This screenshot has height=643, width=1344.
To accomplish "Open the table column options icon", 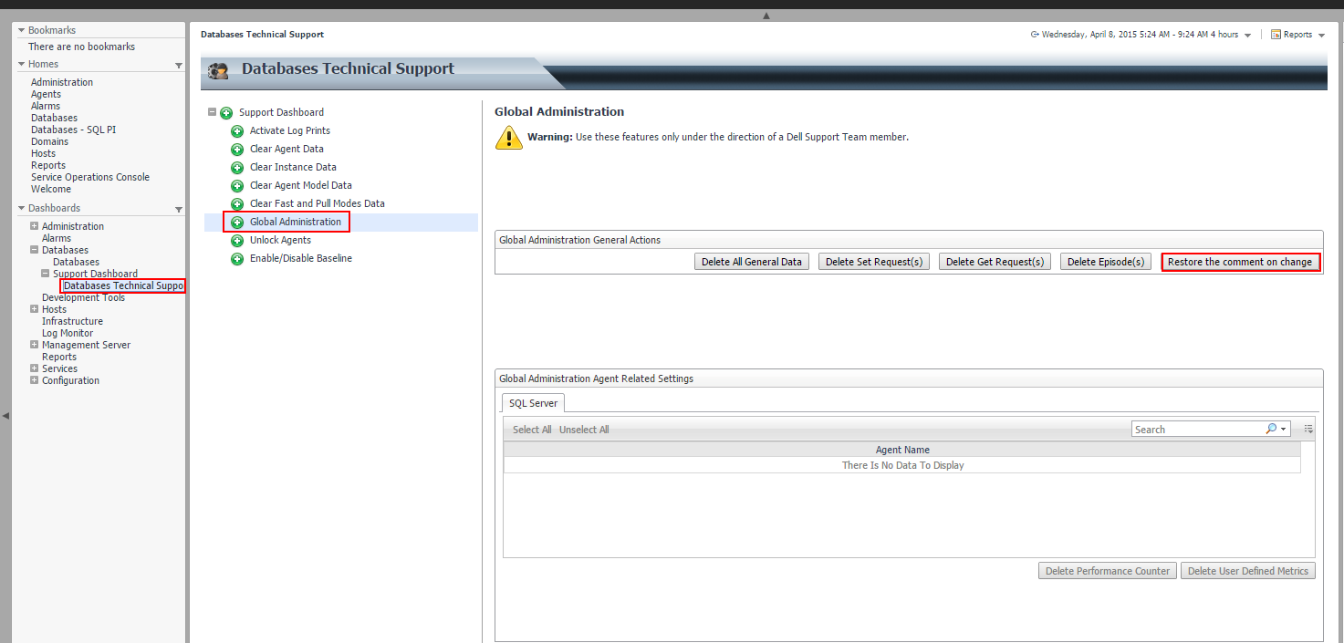I will tap(1308, 429).
